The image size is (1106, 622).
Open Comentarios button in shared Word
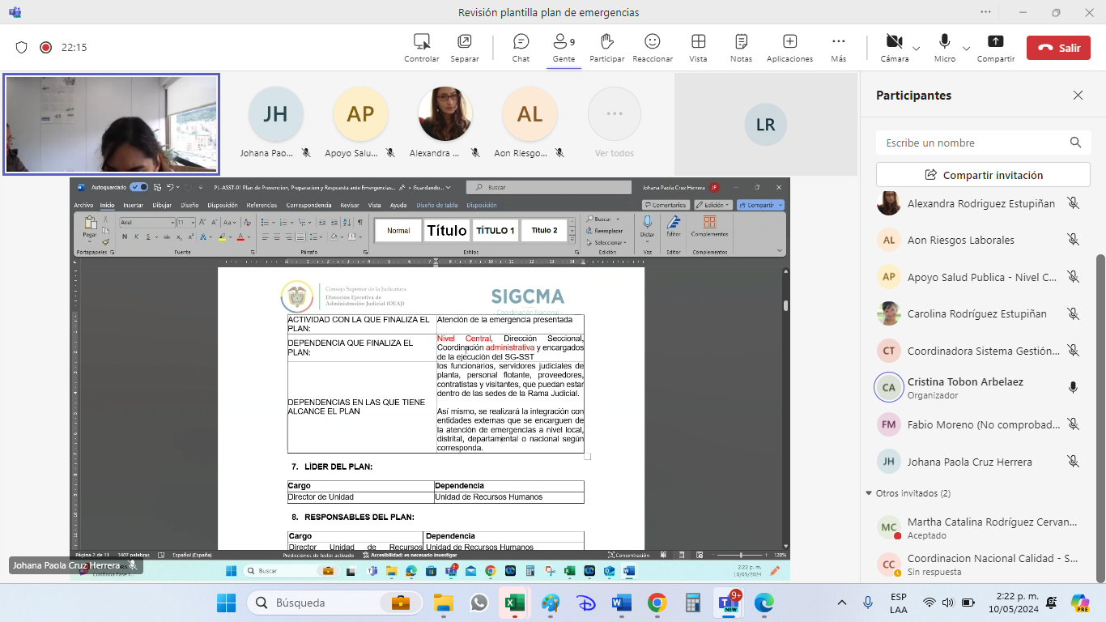coord(666,205)
